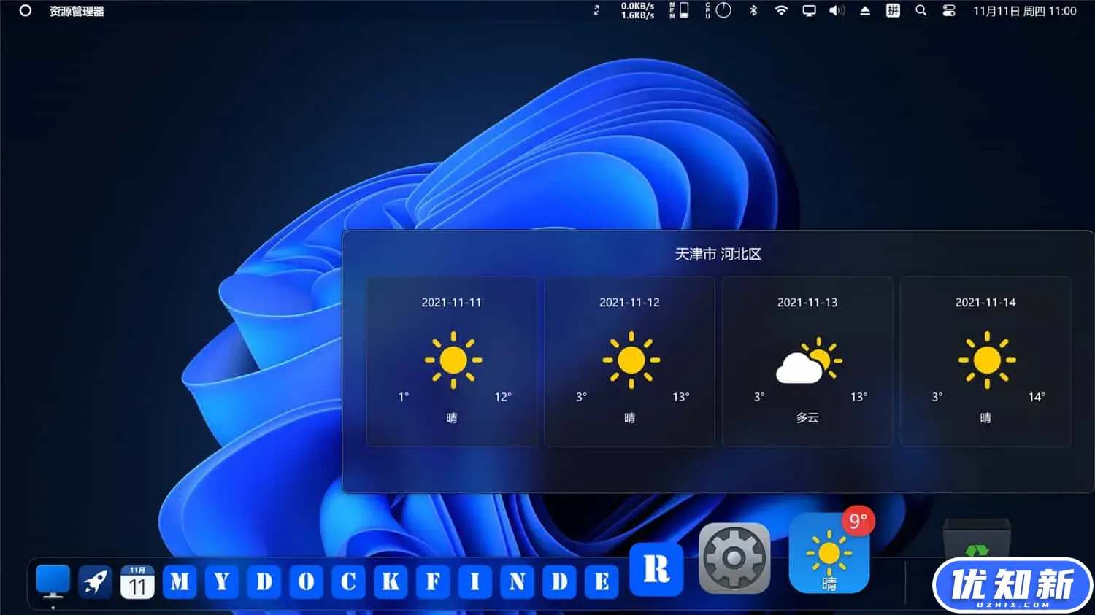The image size is (1095, 615).
Task: Click the enlarged R tile in the dock
Action: (x=656, y=569)
